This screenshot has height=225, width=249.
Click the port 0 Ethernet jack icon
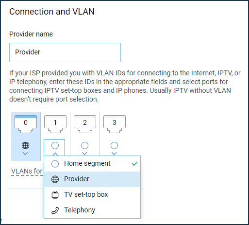(x=26, y=124)
